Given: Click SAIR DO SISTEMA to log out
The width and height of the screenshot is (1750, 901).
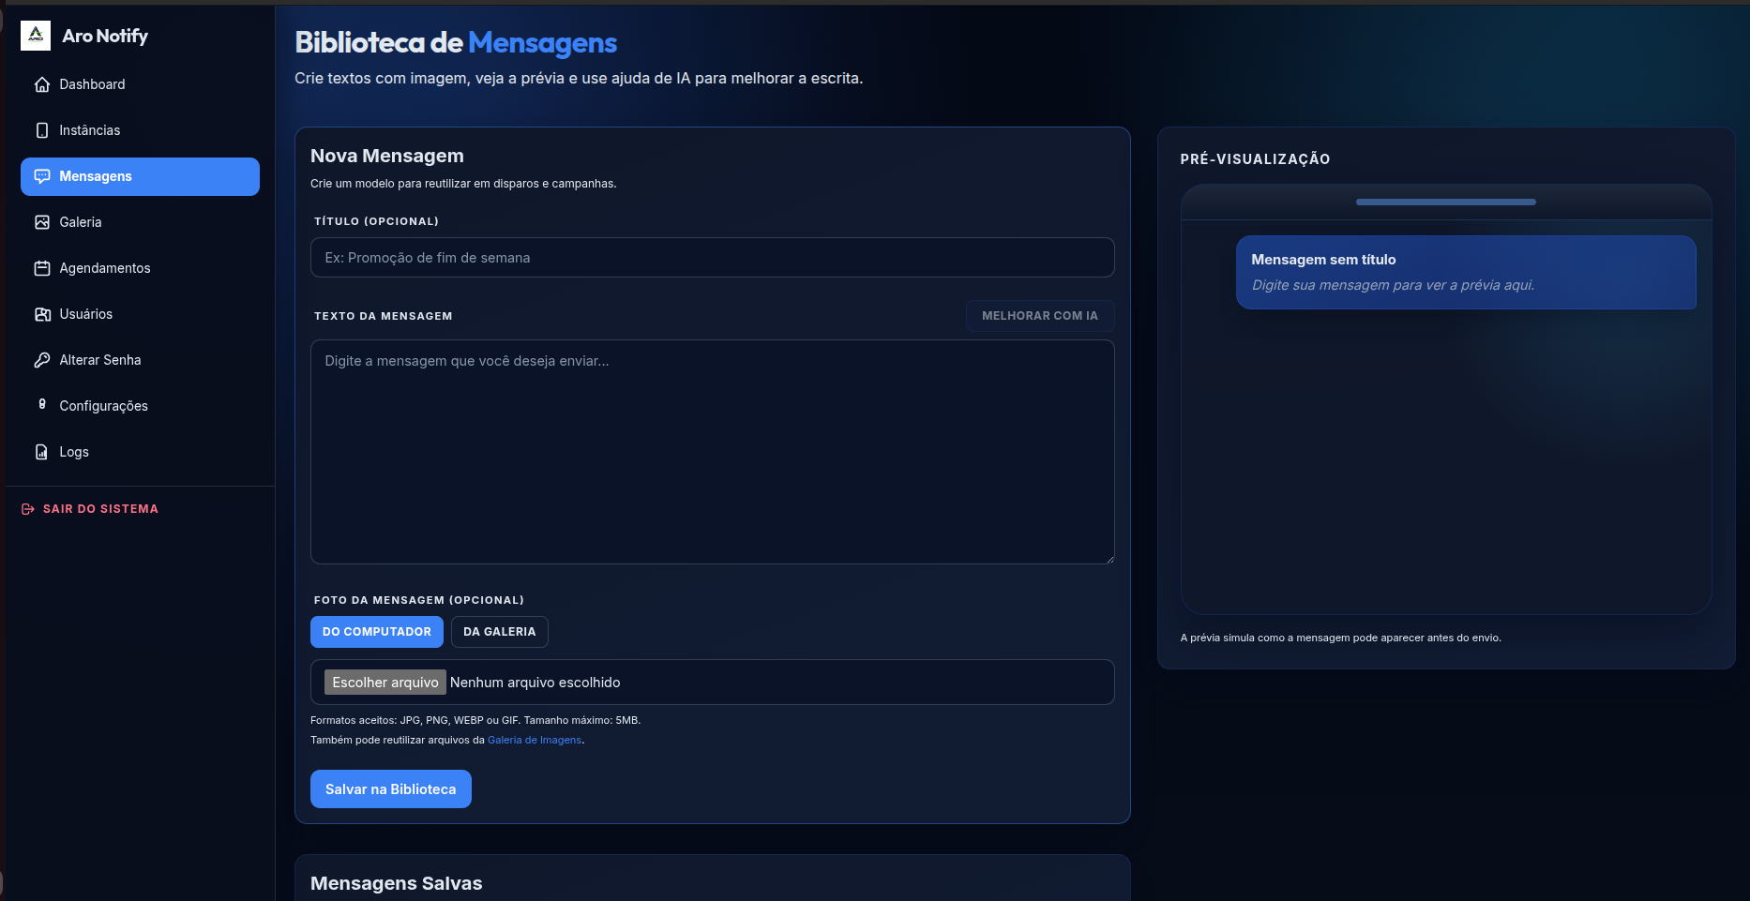Looking at the screenshot, I should 90,509.
